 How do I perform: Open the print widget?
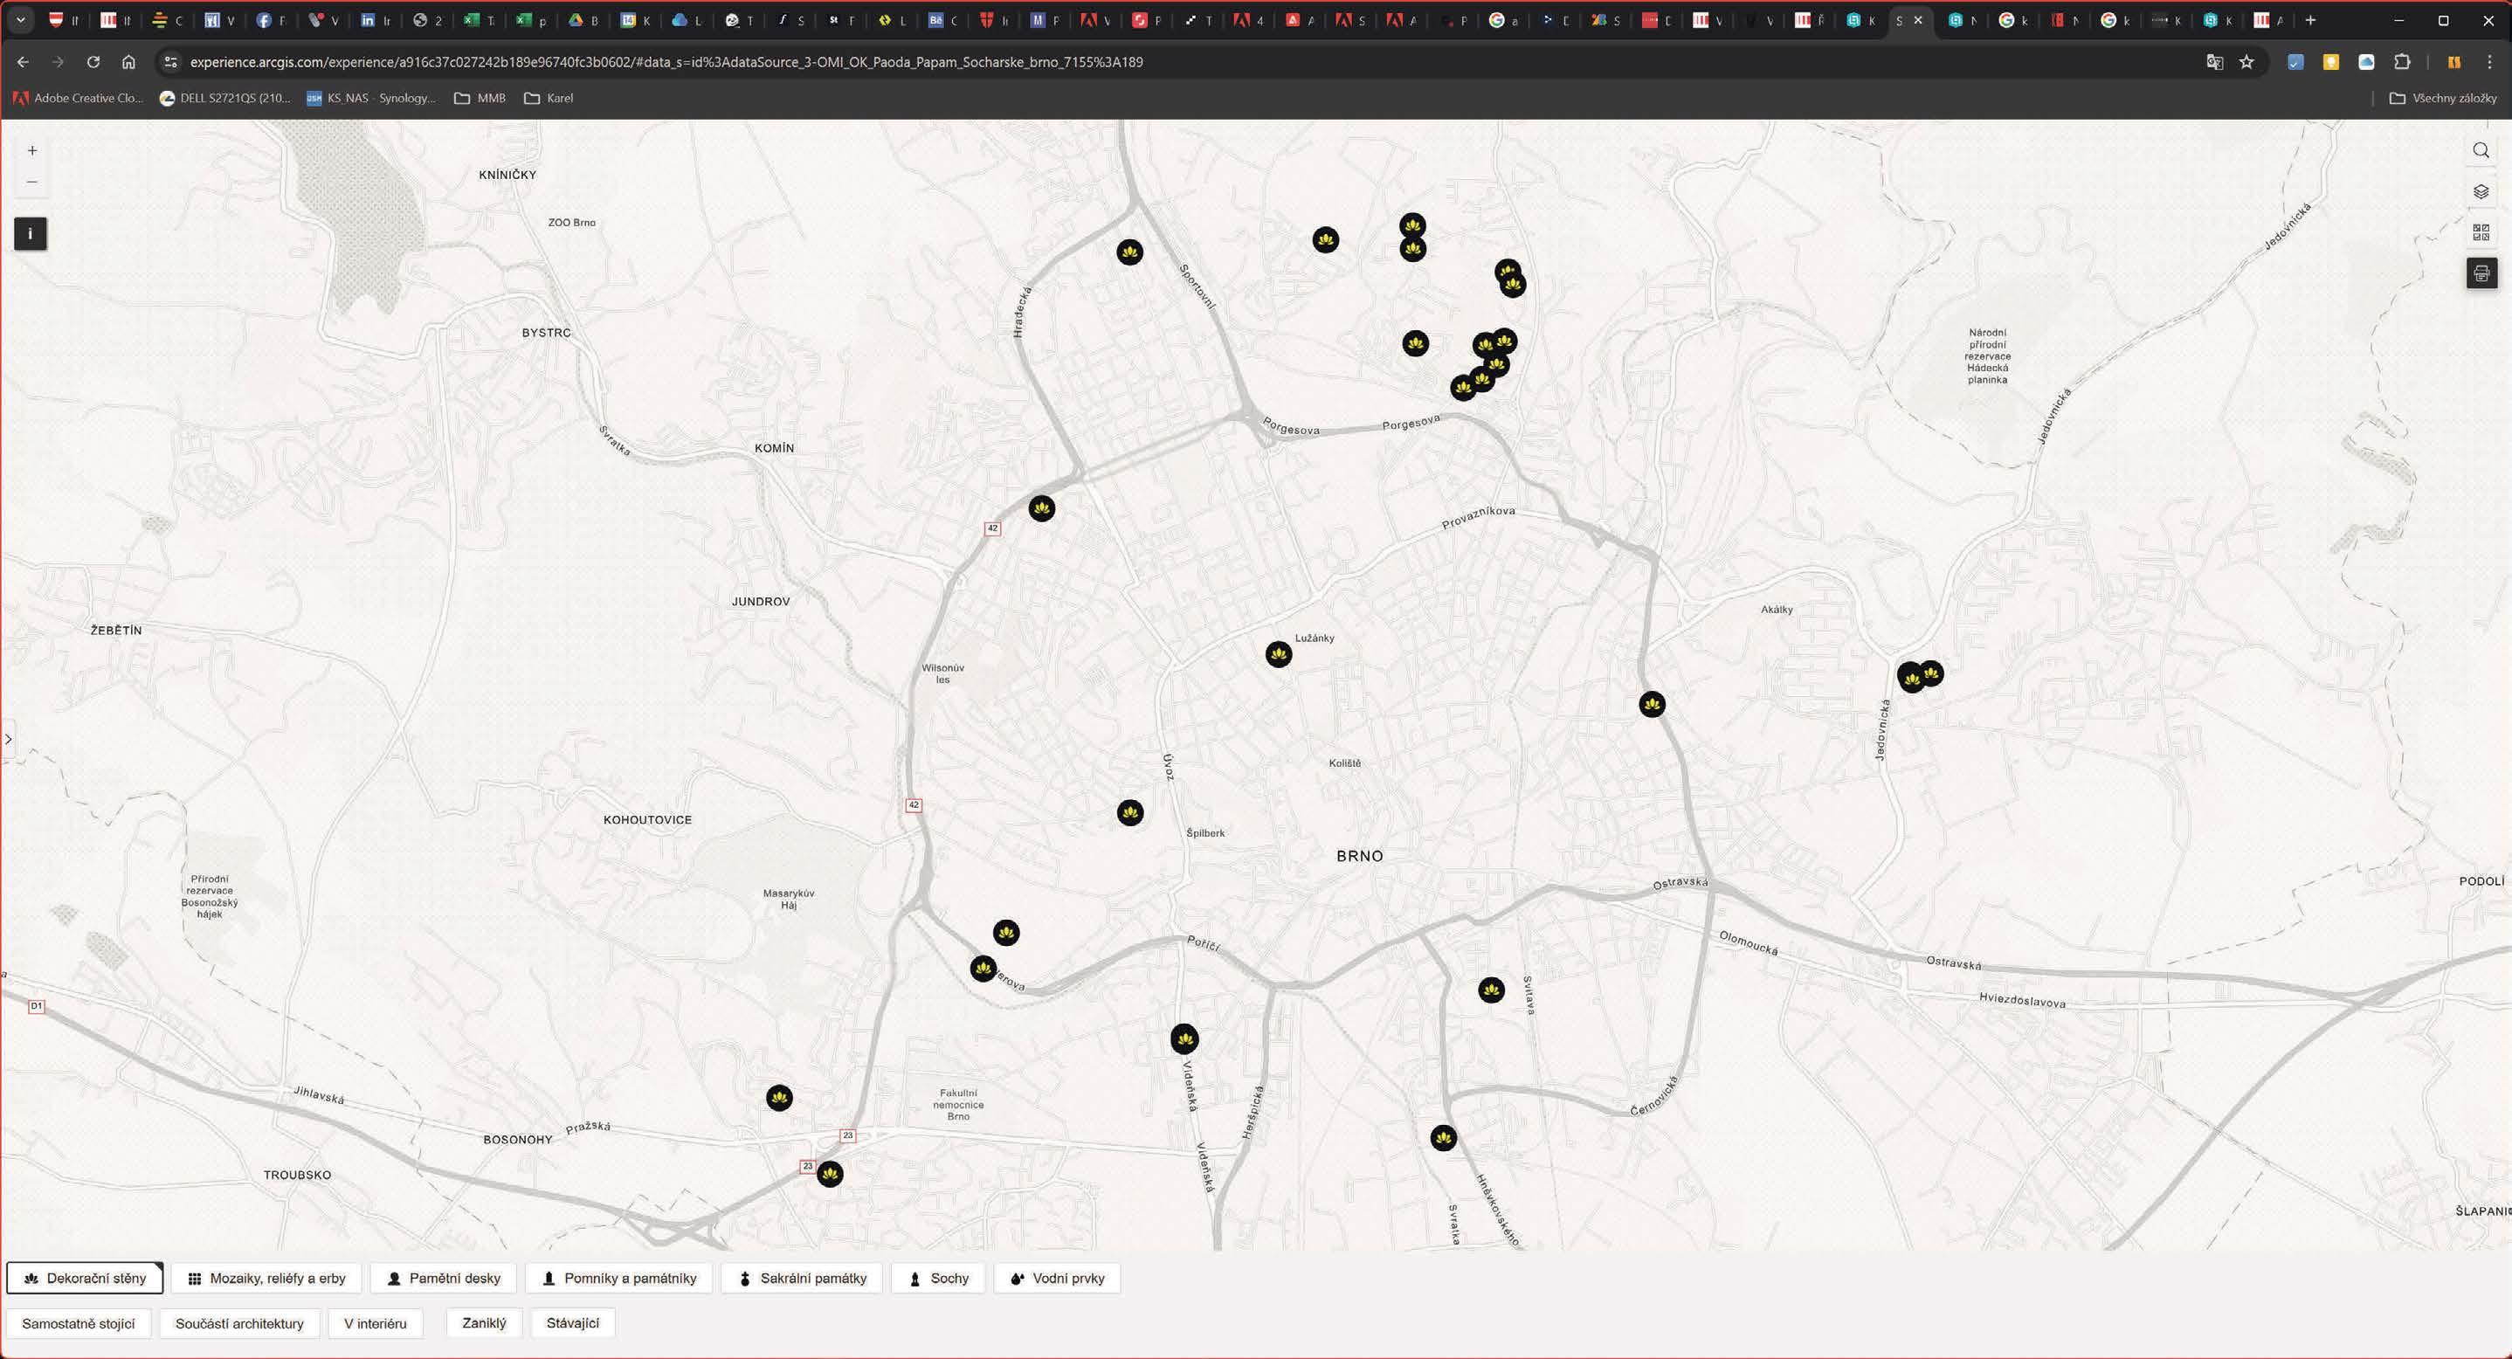pos(2481,274)
